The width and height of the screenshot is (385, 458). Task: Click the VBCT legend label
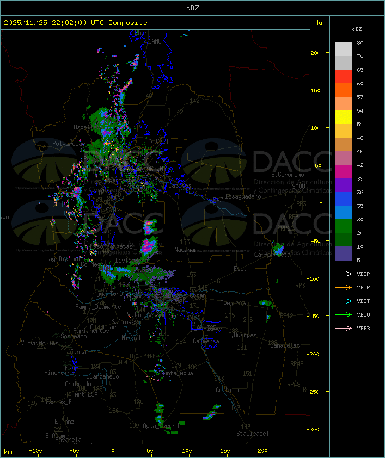[363, 301]
